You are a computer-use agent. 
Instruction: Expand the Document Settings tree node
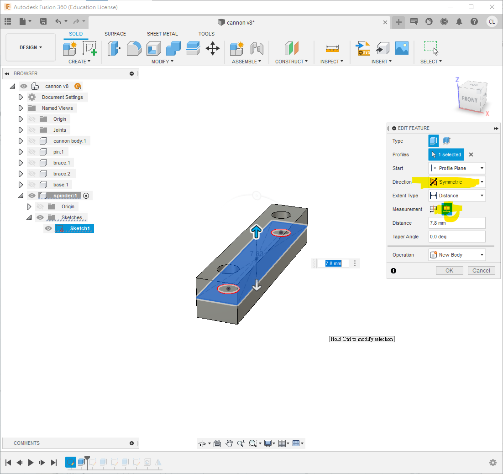click(21, 97)
